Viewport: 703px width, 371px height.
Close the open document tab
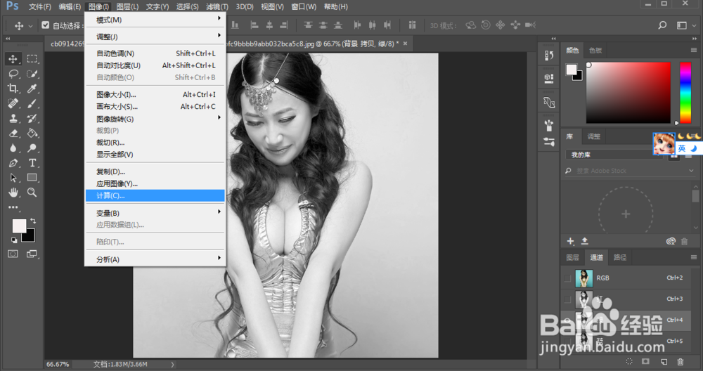406,44
